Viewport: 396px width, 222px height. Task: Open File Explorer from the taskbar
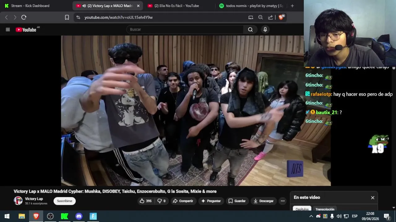22,216
